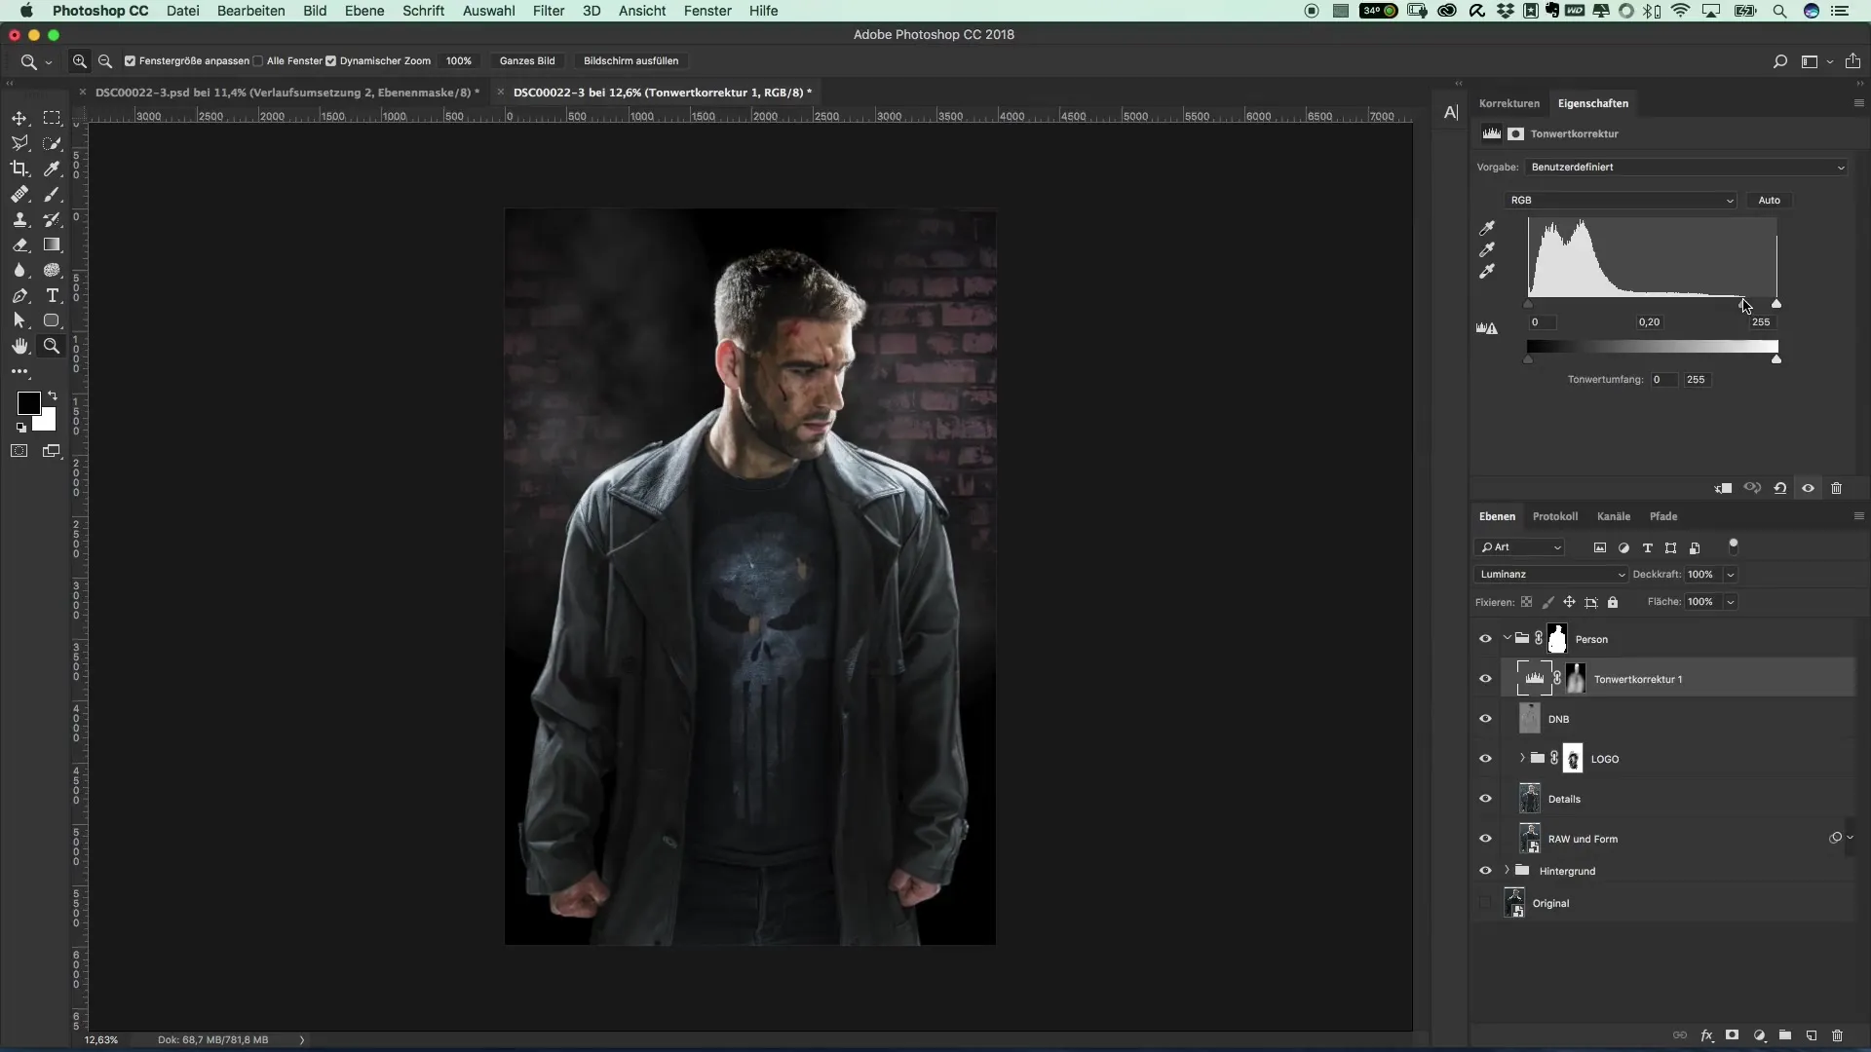Select the Pen tool
Image resolution: width=1871 pixels, height=1052 pixels.
point(19,295)
